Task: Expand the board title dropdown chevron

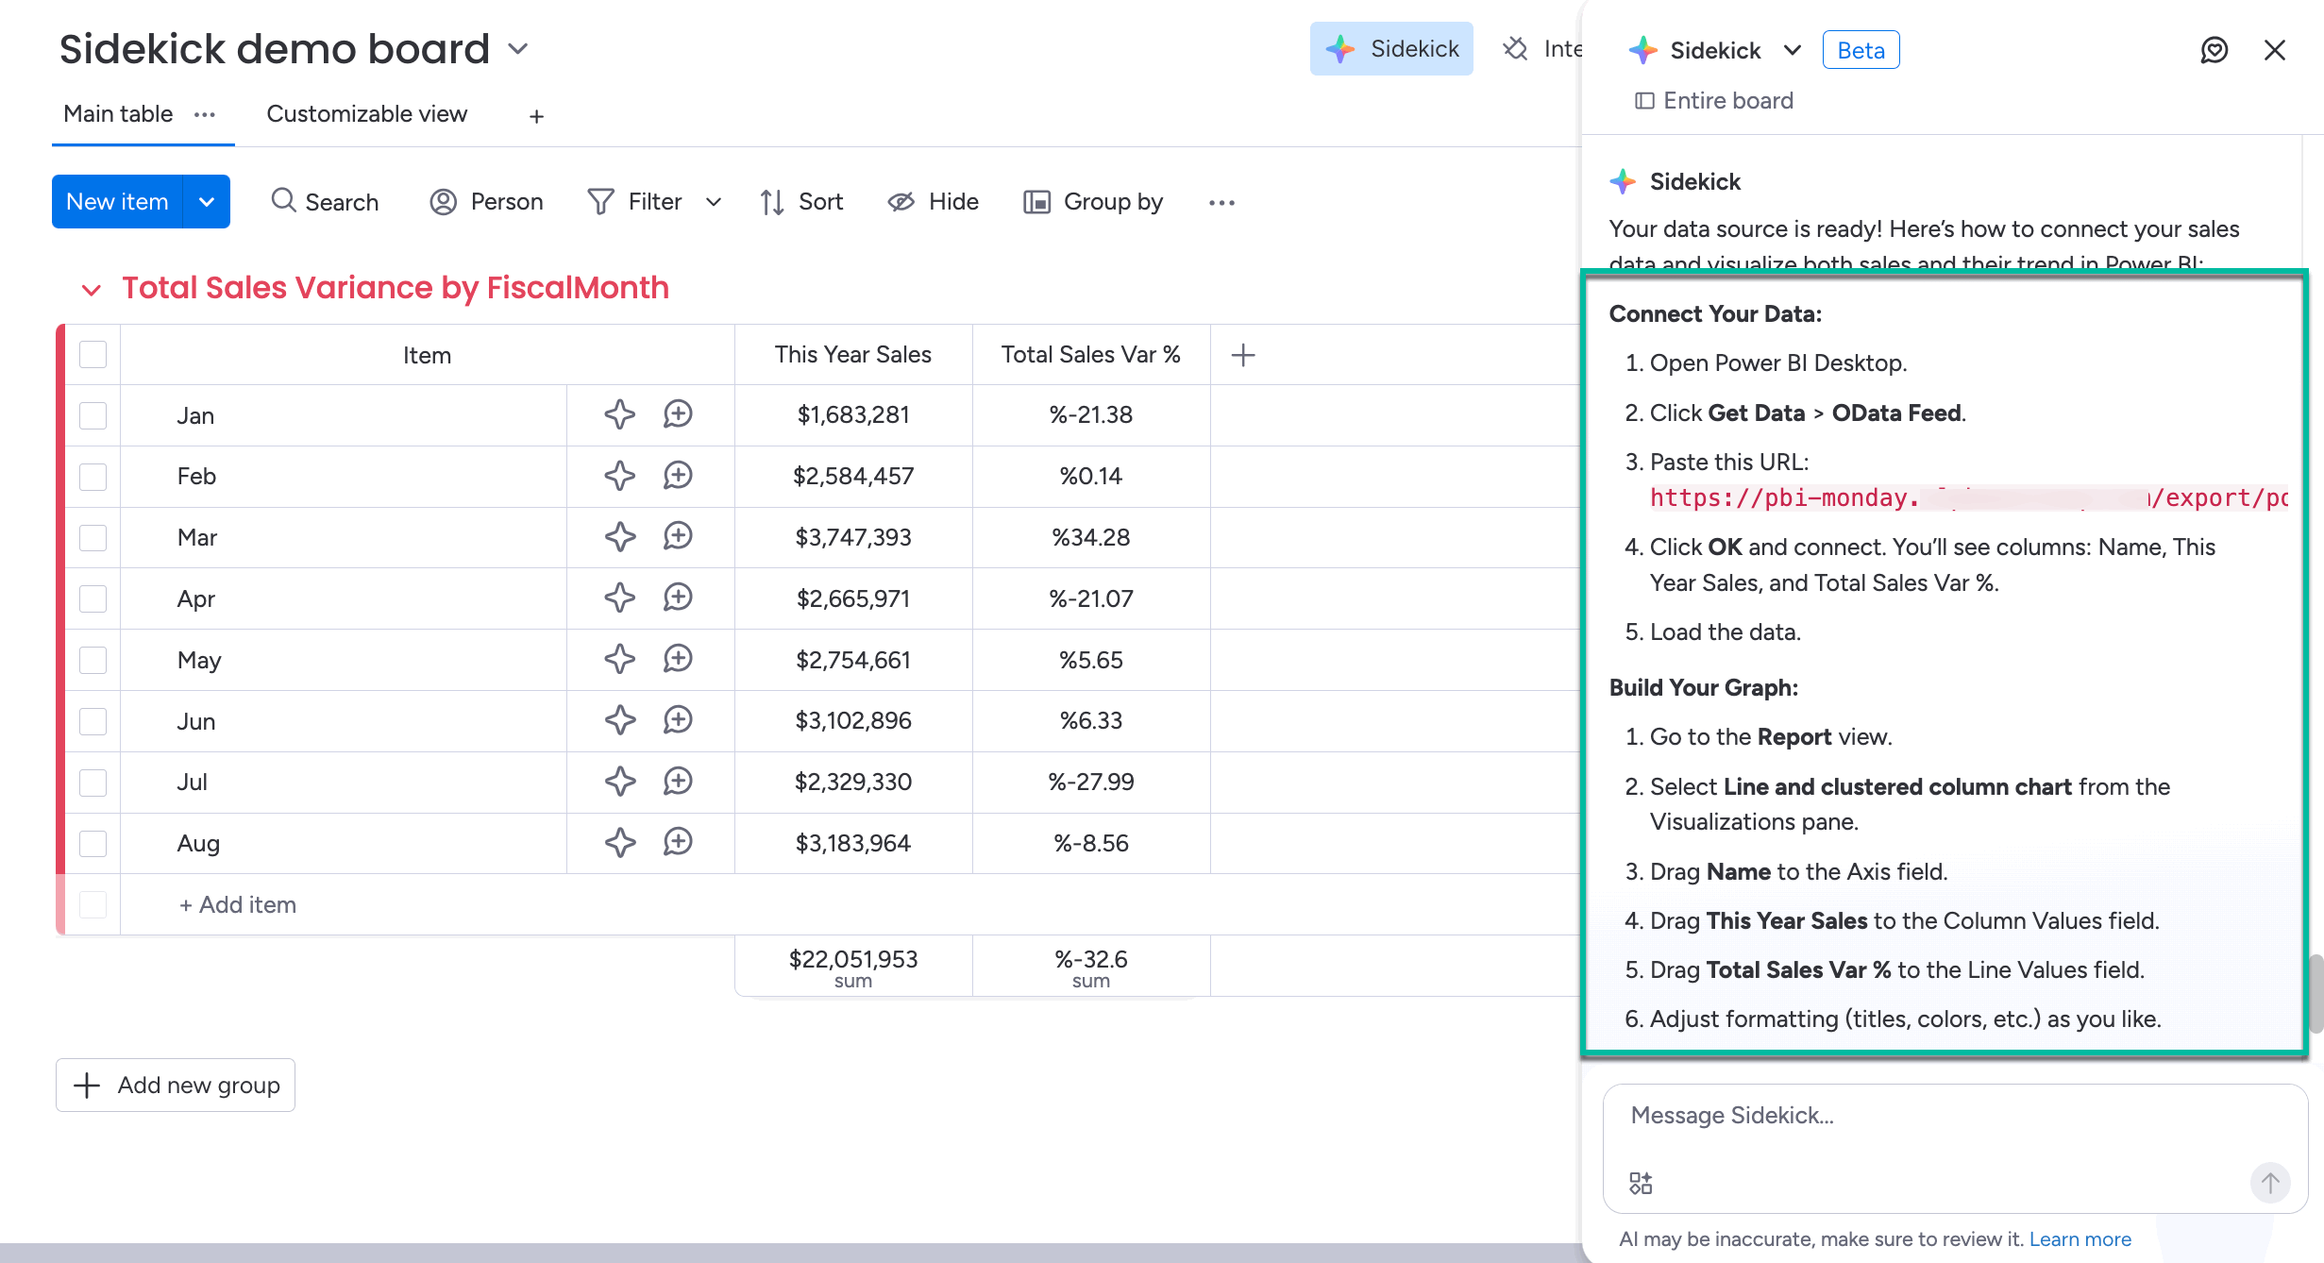Action: tap(518, 48)
